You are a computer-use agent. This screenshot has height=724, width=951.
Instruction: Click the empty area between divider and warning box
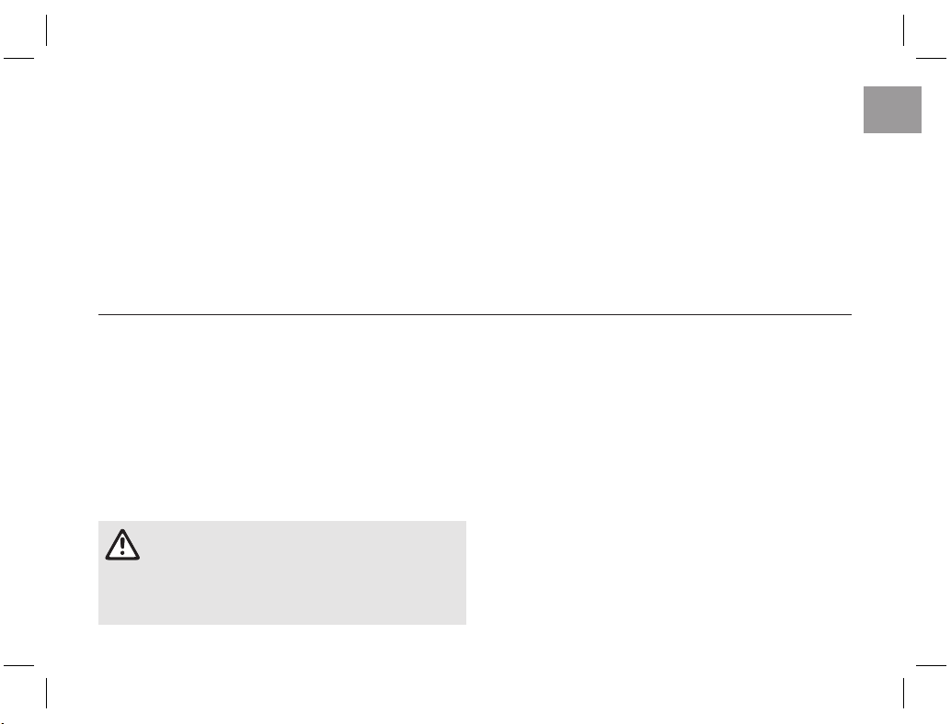pyautogui.click(x=475, y=418)
